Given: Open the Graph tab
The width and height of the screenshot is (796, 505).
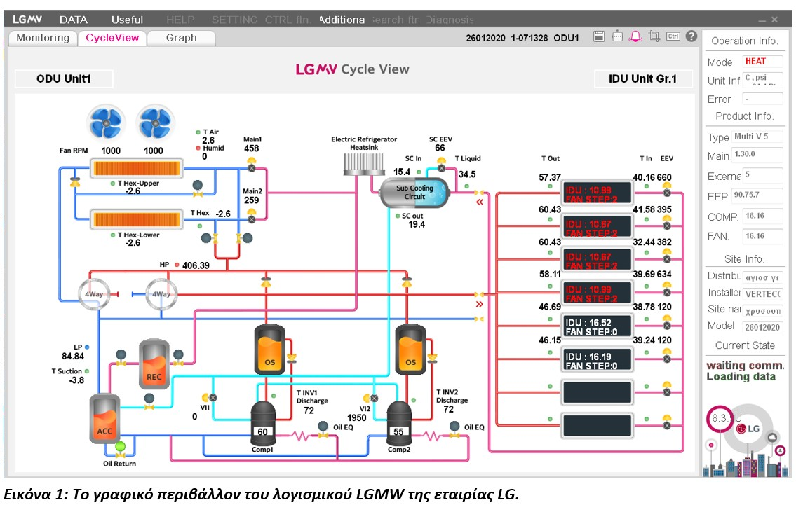Looking at the screenshot, I should point(181,38).
